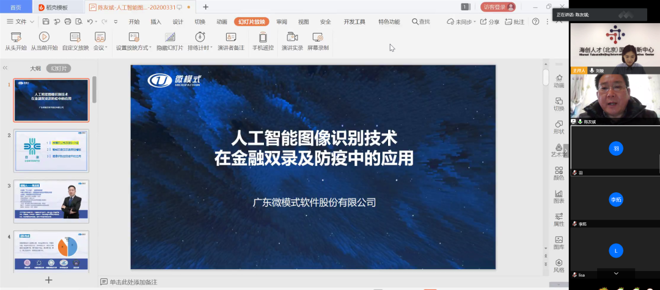
Task: Open the 插入 ribbon tab
Action: [x=156, y=22]
